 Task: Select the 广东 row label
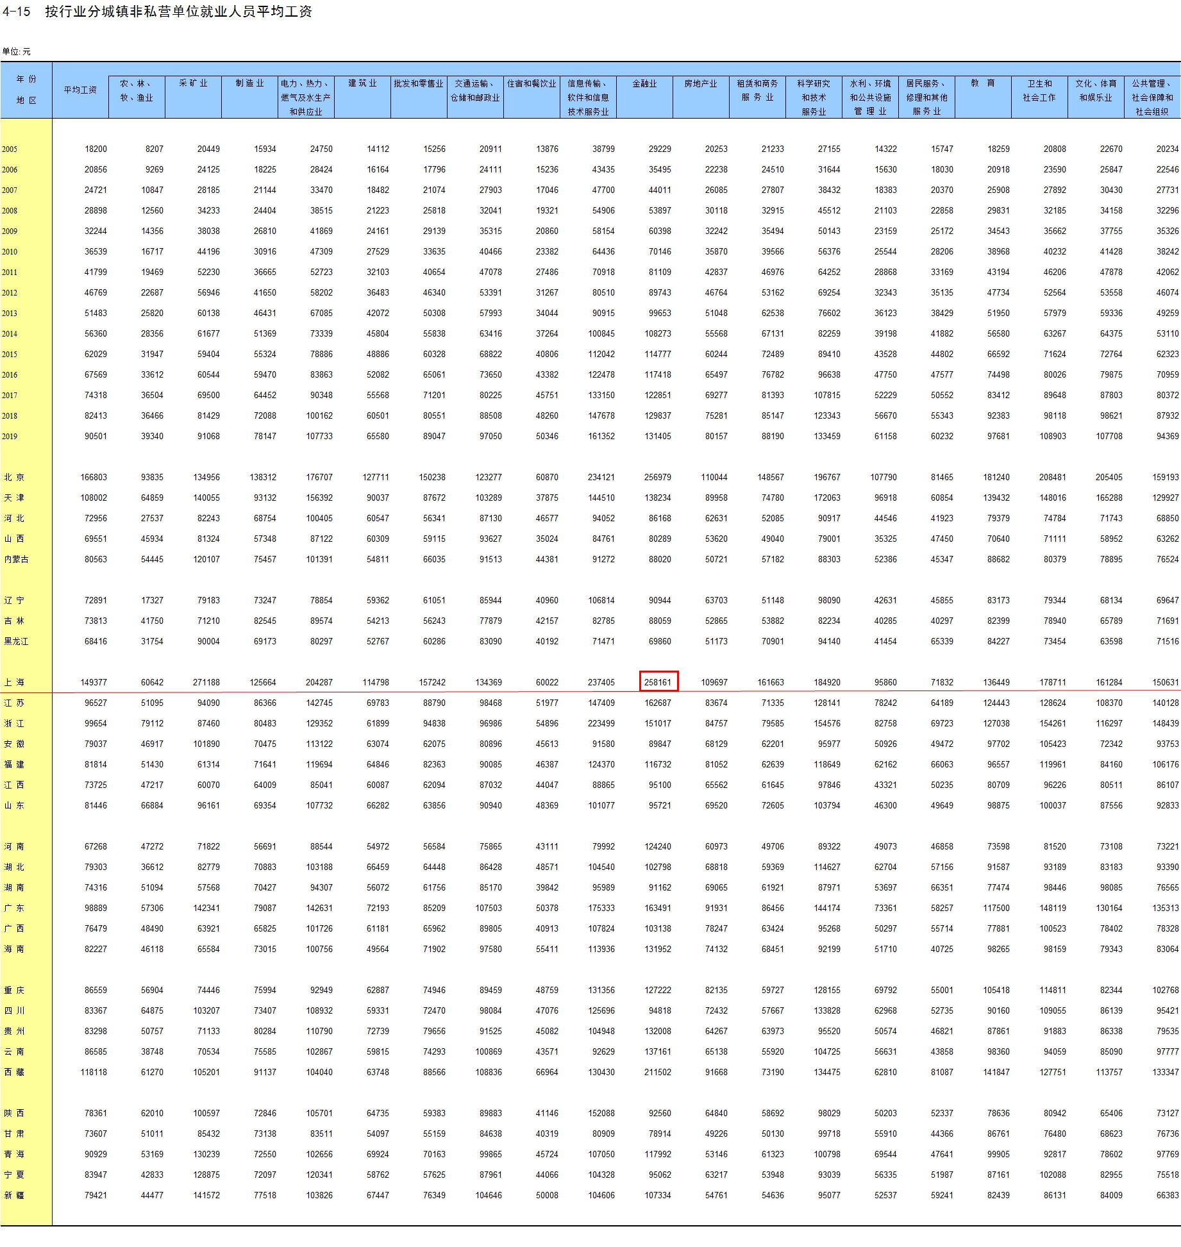[x=14, y=908]
